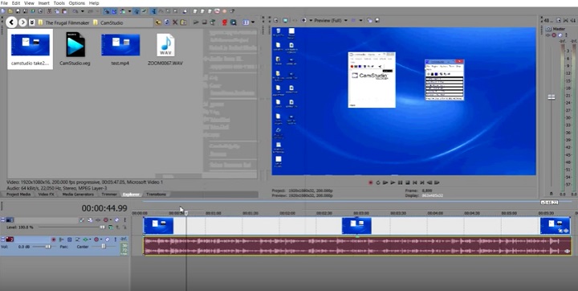The width and height of the screenshot is (578, 291).
Task: Click the Get Media from Web magnifier icon
Action: [233, 23]
